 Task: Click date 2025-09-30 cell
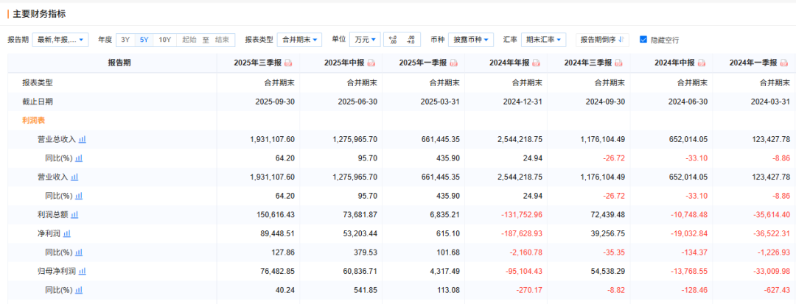click(x=275, y=102)
